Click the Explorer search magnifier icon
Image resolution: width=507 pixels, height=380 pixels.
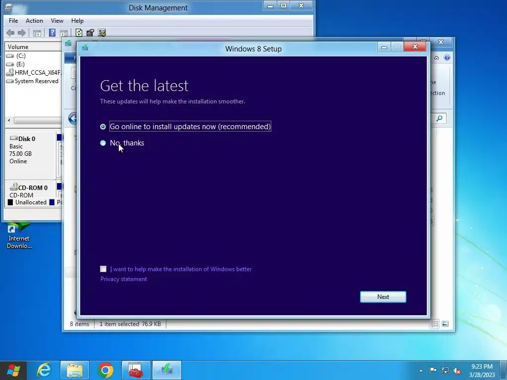(x=439, y=118)
